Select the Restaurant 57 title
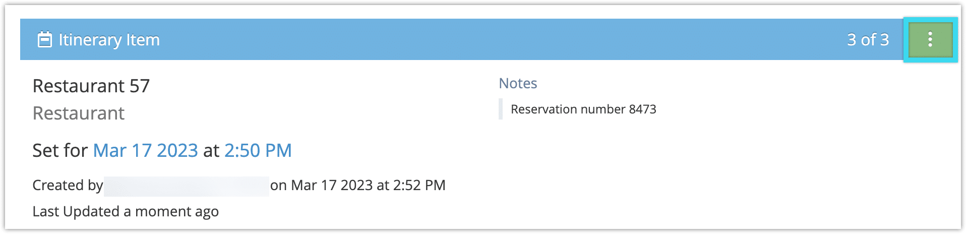 (91, 86)
